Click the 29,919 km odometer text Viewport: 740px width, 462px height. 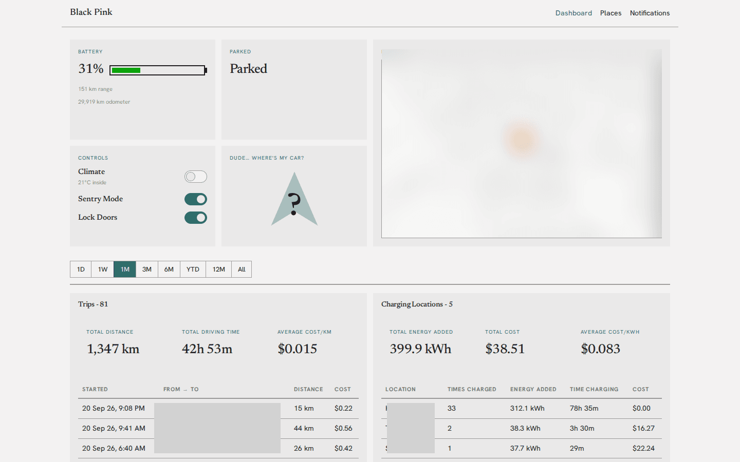[104, 102]
